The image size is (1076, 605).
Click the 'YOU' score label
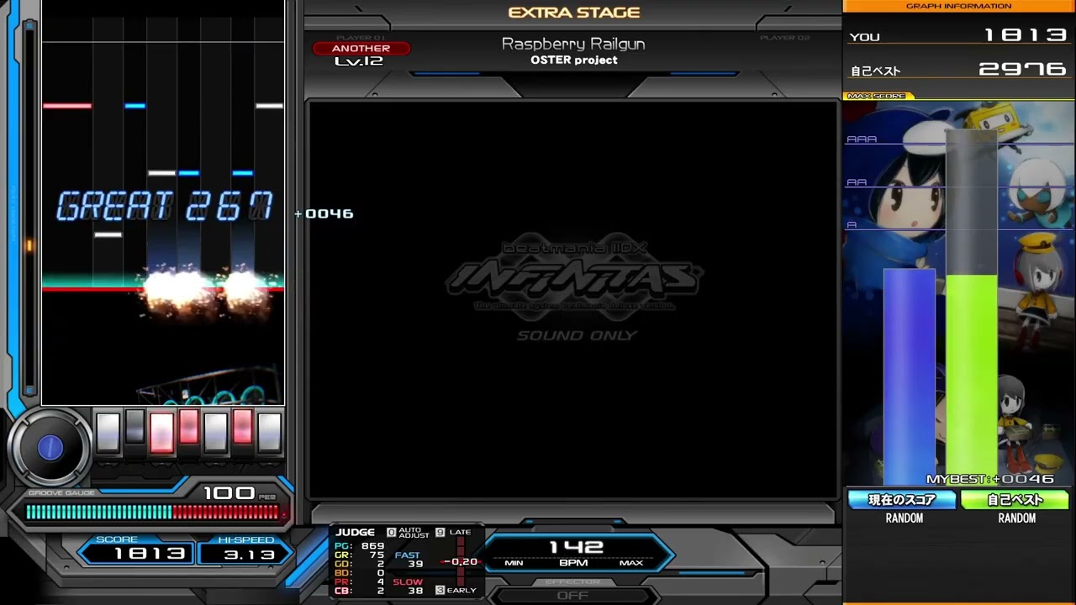(x=865, y=37)
